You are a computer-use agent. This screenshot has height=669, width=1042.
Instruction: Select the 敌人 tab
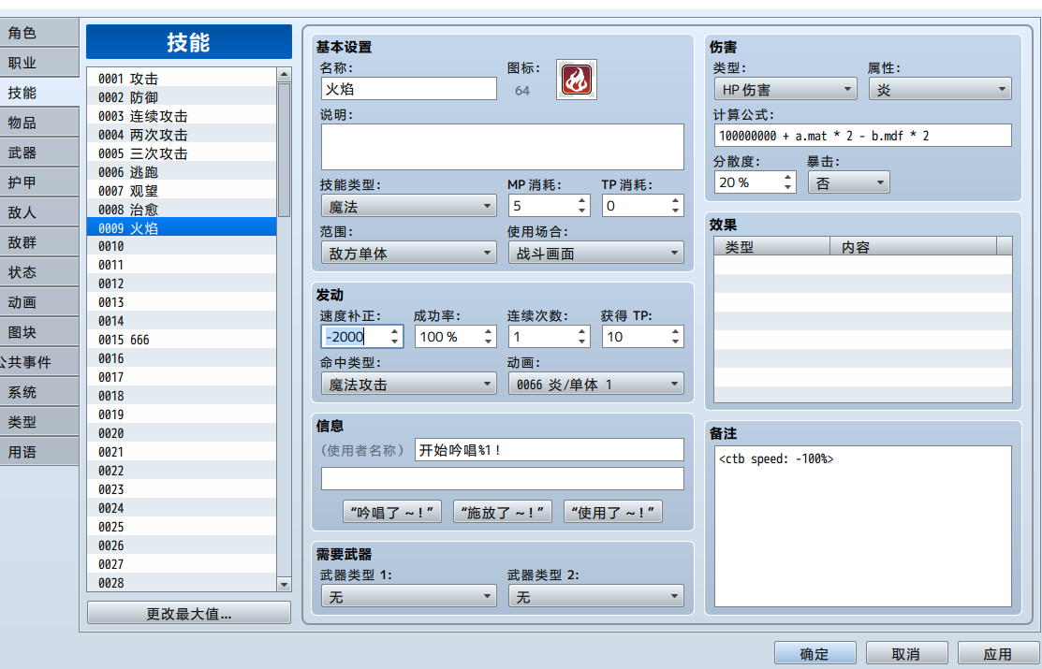(38, 211)
